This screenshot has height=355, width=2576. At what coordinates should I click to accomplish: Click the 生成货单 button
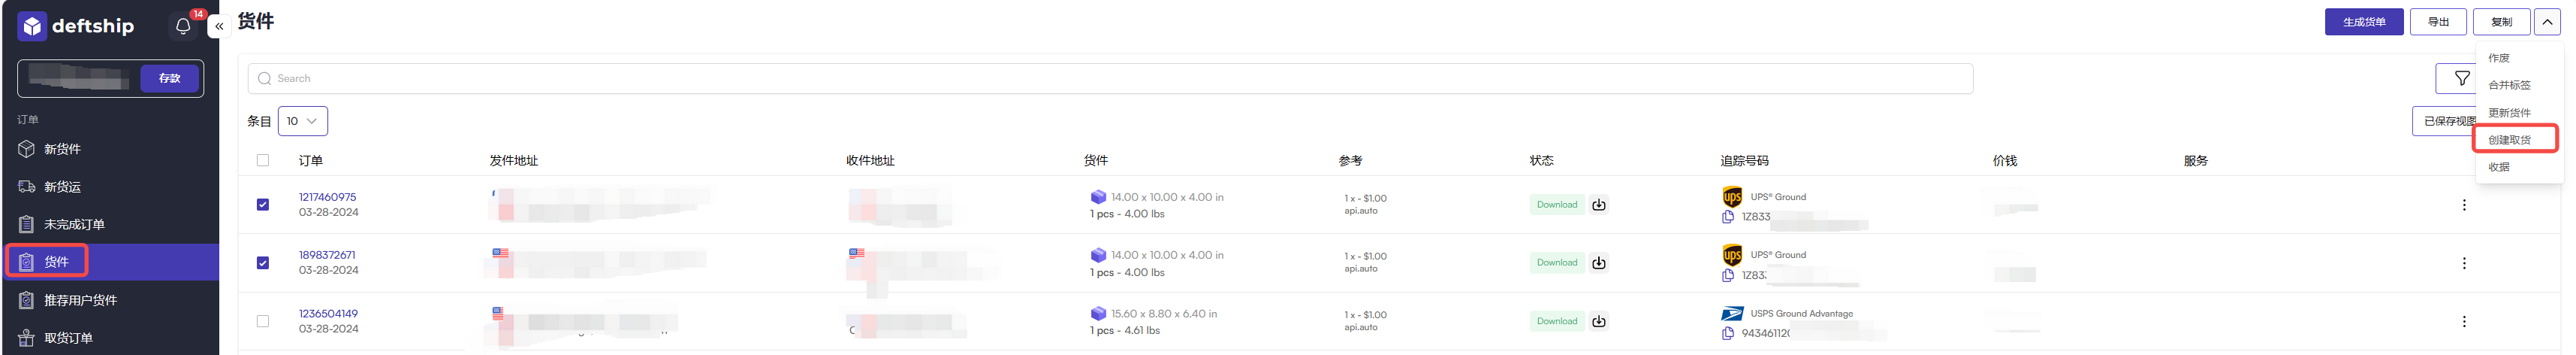pyautogui.click(x=2363, y=22)
